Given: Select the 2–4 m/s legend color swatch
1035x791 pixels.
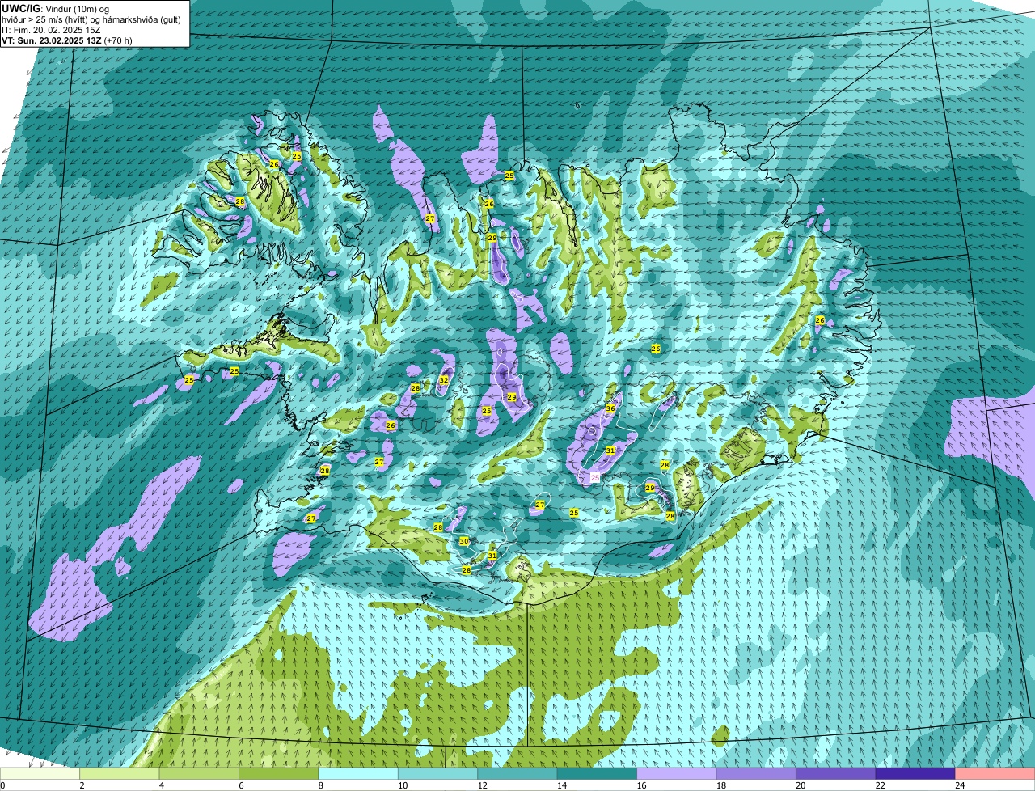Looking at the screenshot, I should [x=120, y=773].
